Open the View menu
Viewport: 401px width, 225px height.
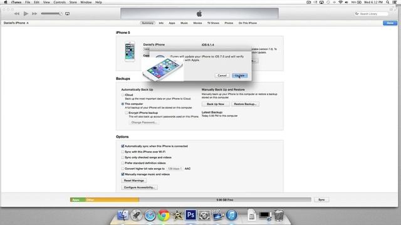pyautogui.click(x=46, y=2)
